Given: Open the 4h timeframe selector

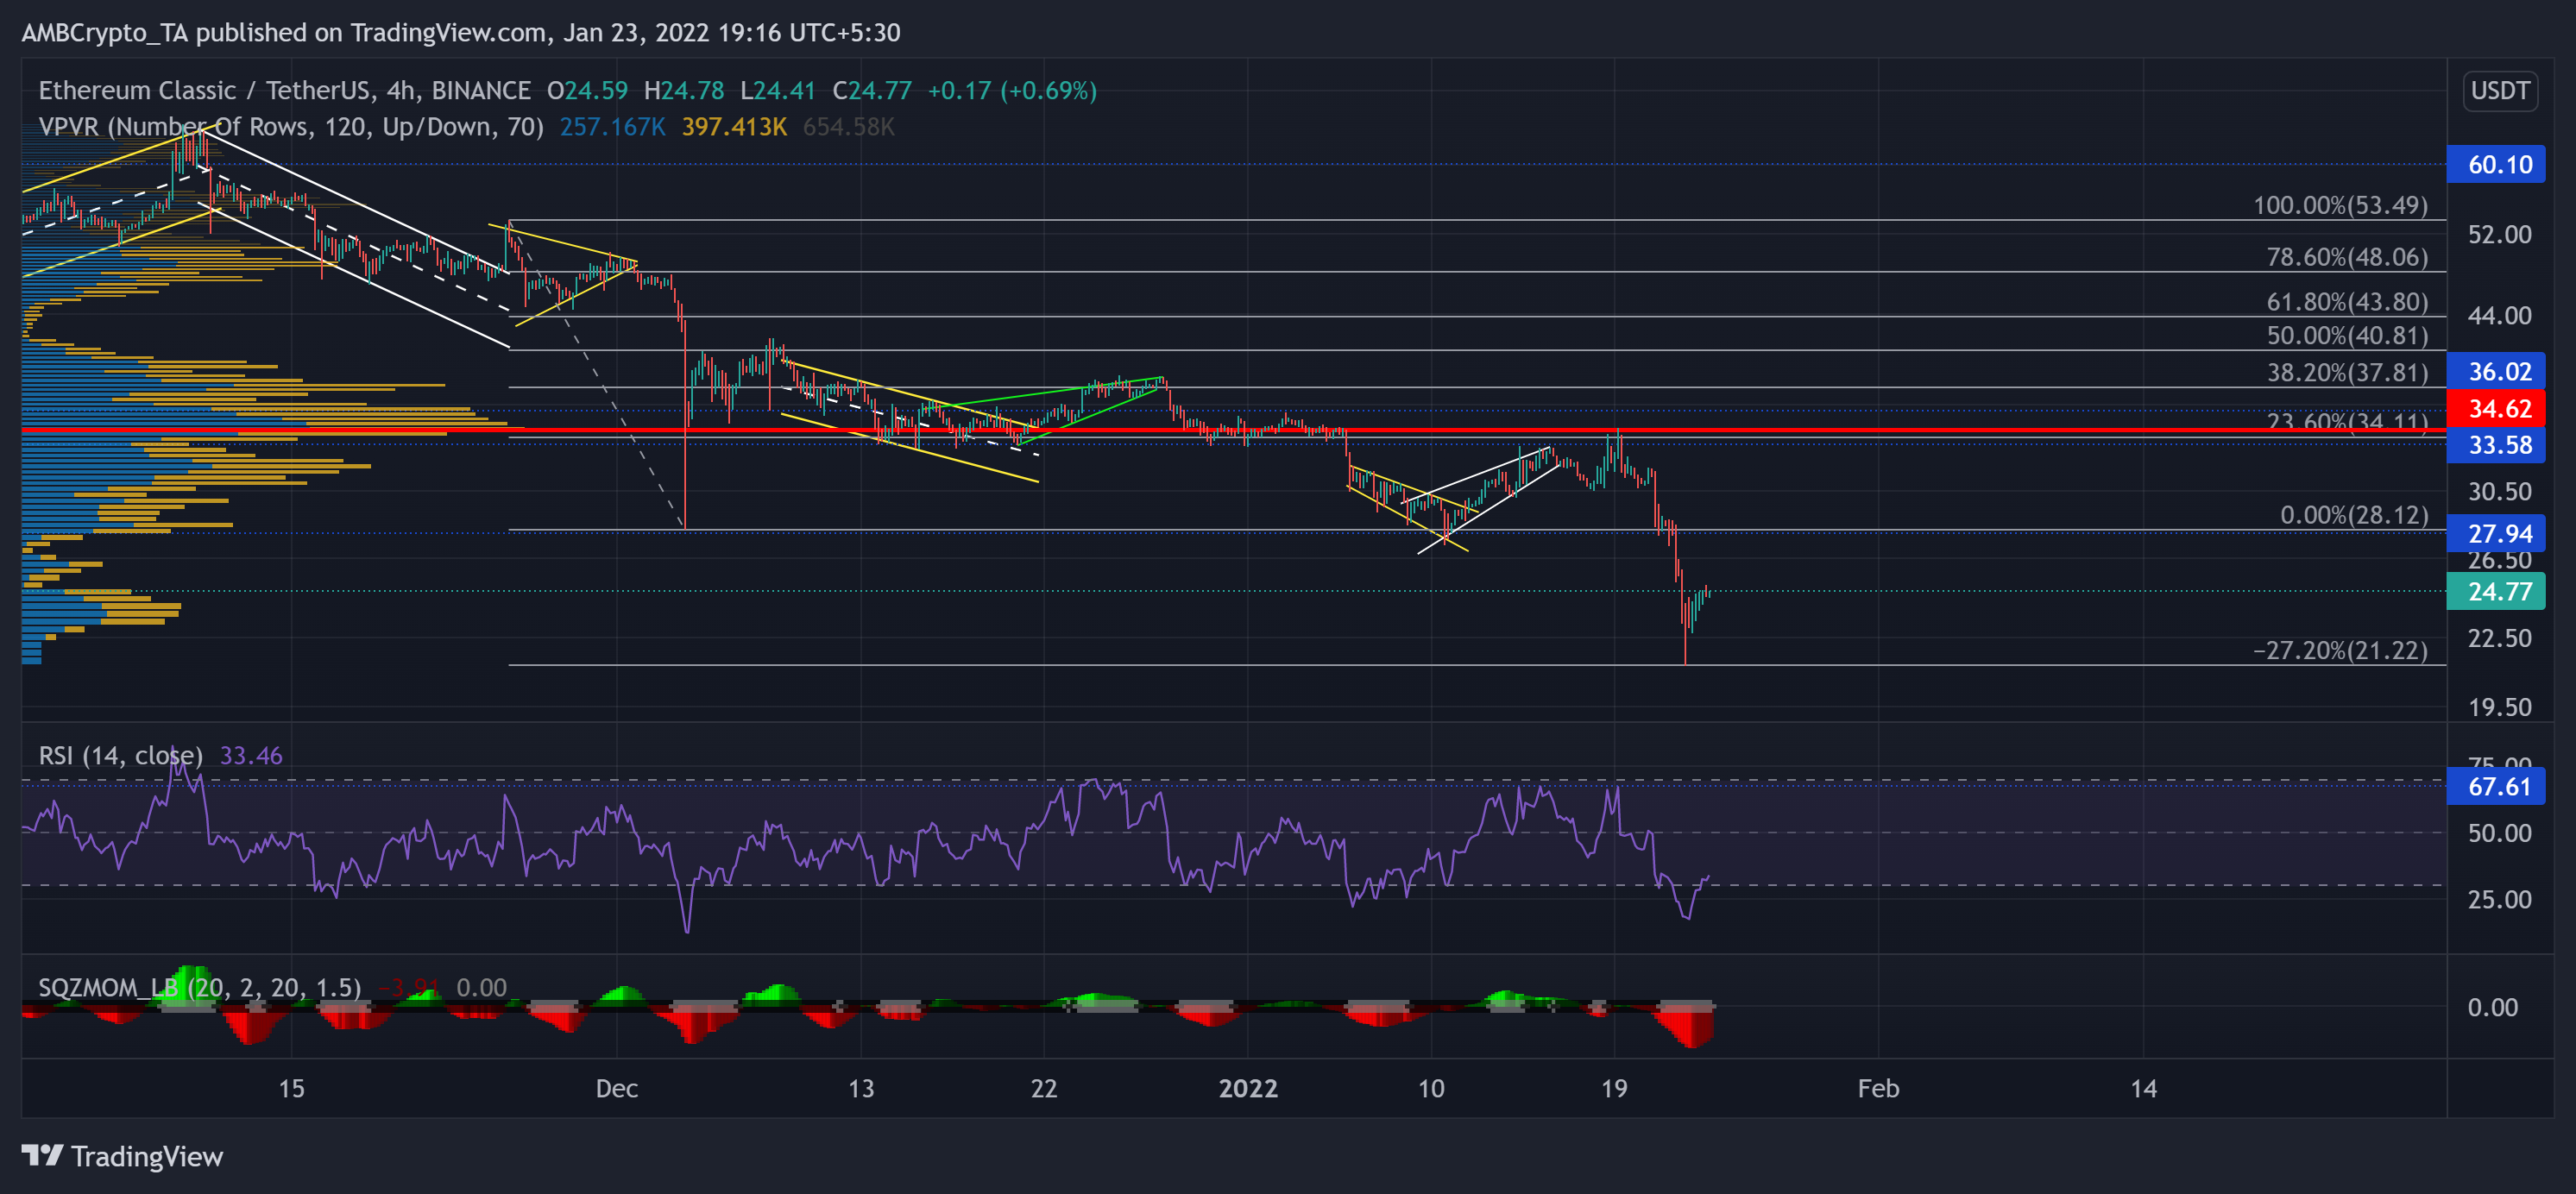Looking at the screenshot, I should point(401,90).
